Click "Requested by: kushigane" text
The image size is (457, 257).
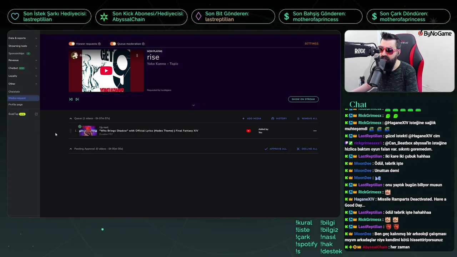[x=159, y=90]
